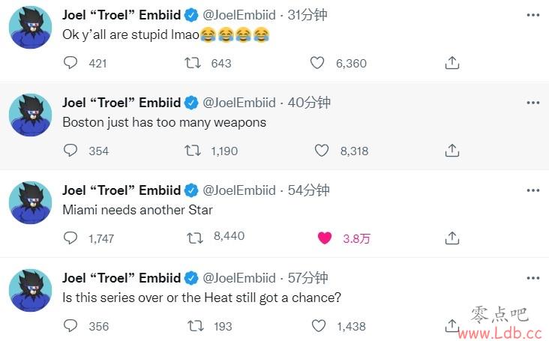549x341 pixels.
Task: Reply to the 'Ok y'all are stupid' tweet
Action: click(70, 63)
